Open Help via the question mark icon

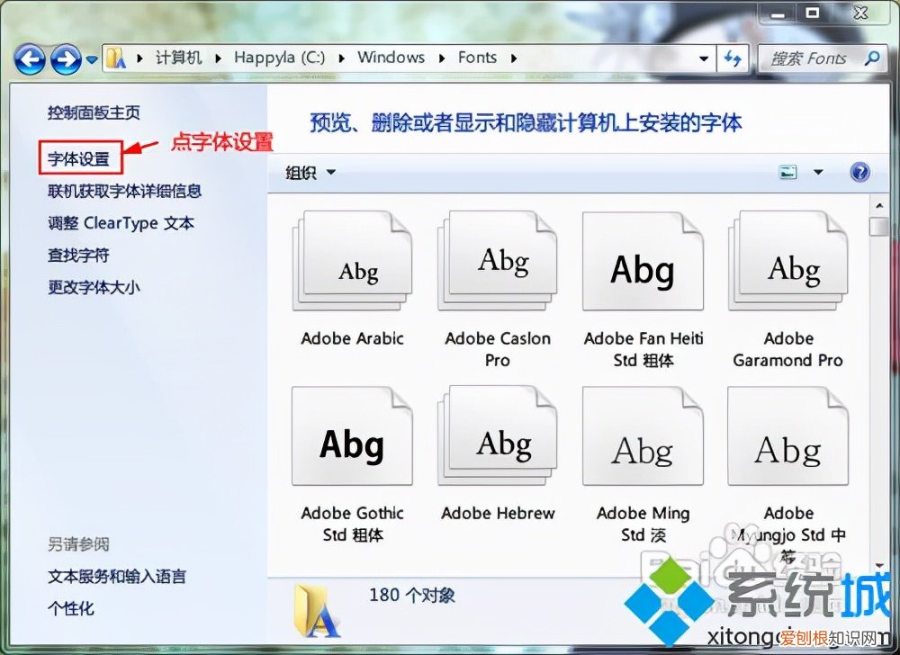(859, 172)
